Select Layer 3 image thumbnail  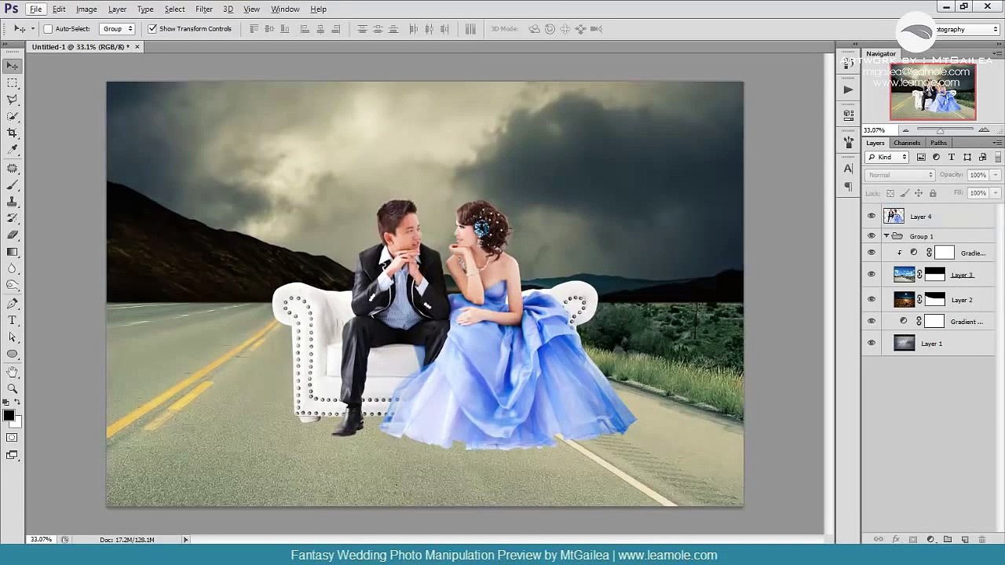[x=904, y=275]
